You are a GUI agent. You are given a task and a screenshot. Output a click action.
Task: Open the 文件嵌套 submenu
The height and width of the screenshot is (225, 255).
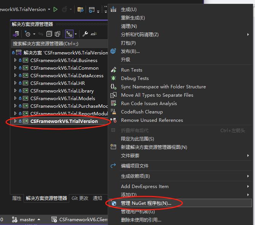click(x=180, y=156)
